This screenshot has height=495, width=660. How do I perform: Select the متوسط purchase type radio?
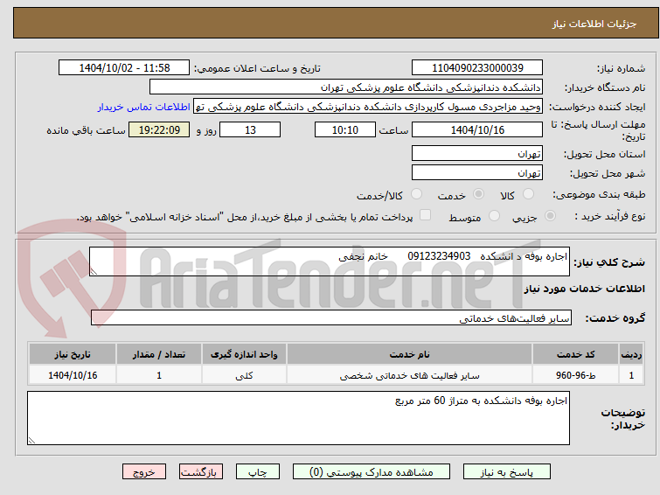coord(494,216)
